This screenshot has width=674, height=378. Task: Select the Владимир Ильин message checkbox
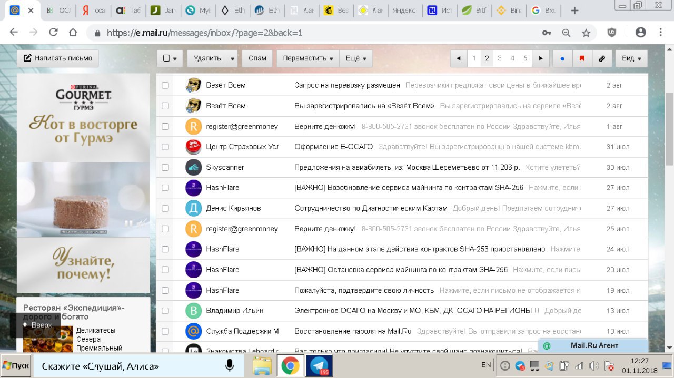(x=165, y=311)
